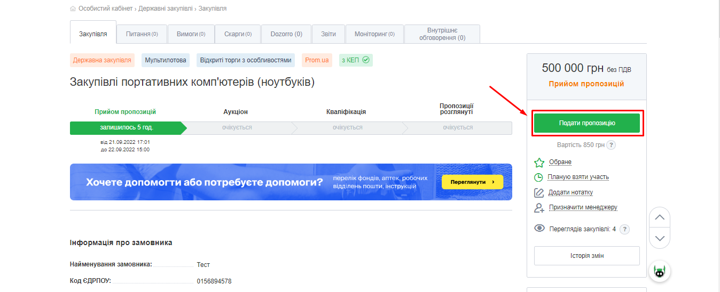
Task: Click the add-person icon for Призначити менеджеру
Action: tap(539, 208)
